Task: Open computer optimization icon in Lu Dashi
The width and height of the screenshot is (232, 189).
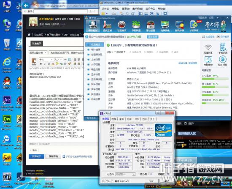Action: click(165, 26)
